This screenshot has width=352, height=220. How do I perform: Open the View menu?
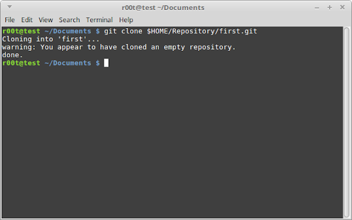46,20
